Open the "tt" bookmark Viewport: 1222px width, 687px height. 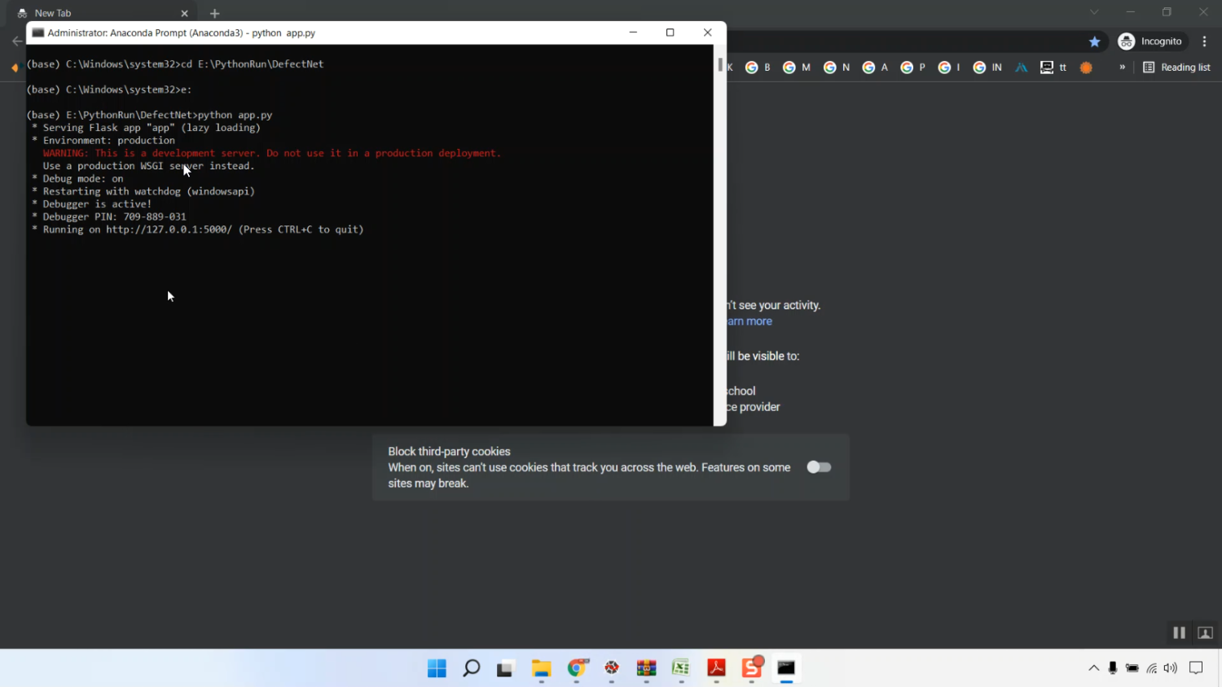[x=1053, y=68]
